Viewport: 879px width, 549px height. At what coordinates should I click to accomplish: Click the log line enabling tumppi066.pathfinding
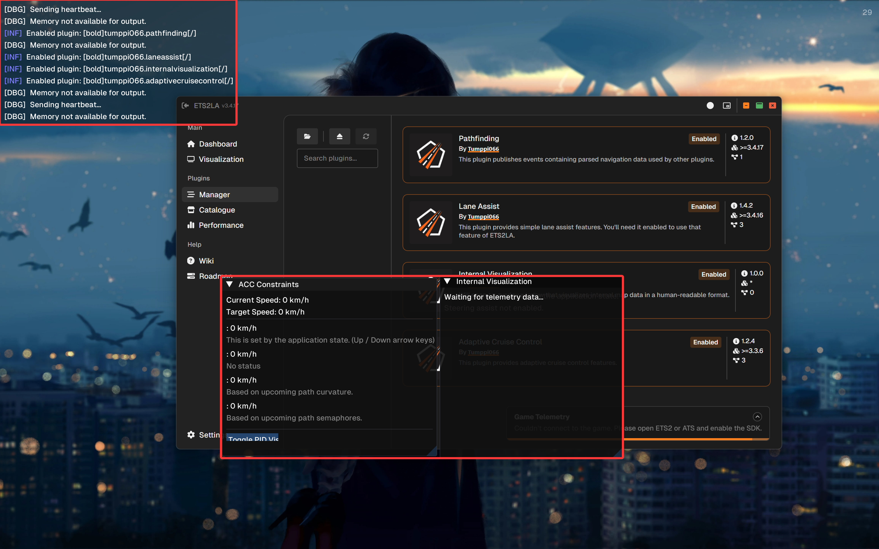(100, 33)
